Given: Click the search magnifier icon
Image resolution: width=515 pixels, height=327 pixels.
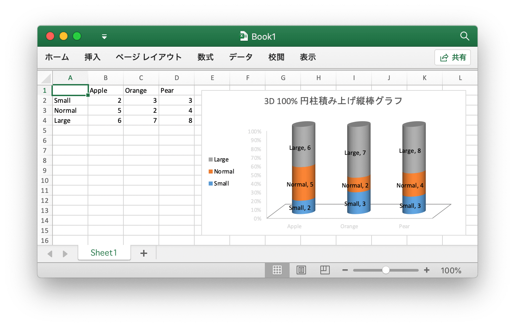Looking at the screenshot, I should tap(465, 36).
